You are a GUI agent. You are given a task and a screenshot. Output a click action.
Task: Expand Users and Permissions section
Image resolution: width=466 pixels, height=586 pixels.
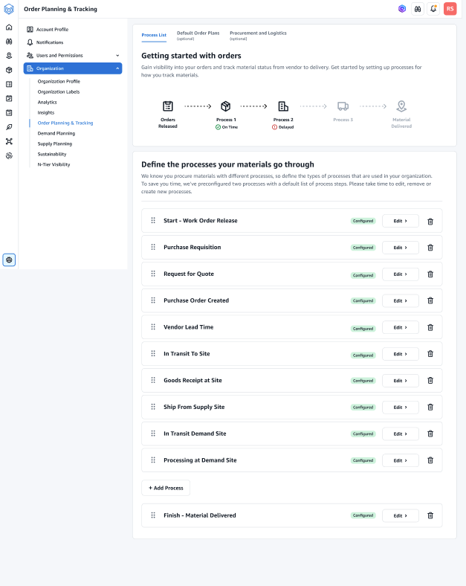coord(117,55)
